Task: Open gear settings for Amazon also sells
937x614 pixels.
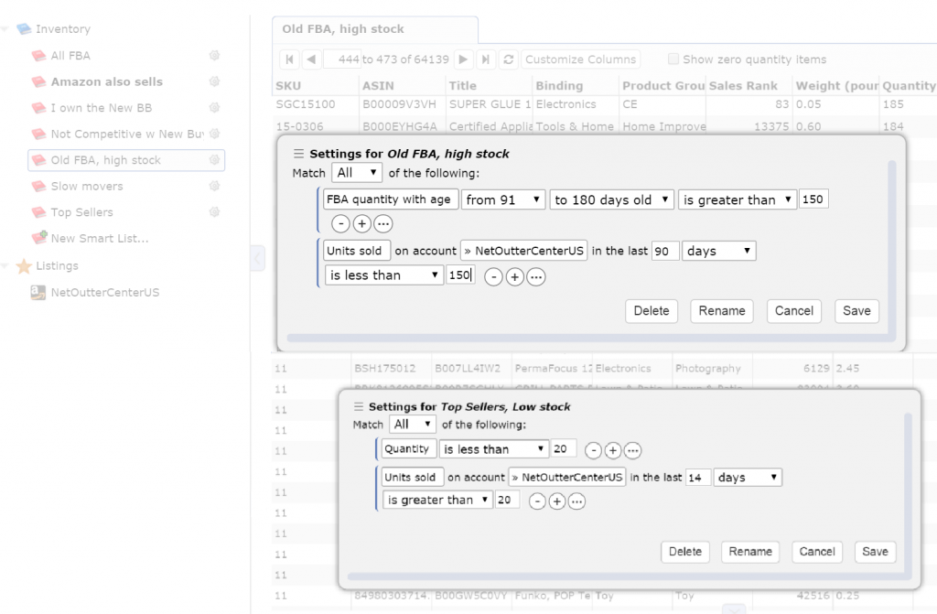Action: [x=214, y=81]
